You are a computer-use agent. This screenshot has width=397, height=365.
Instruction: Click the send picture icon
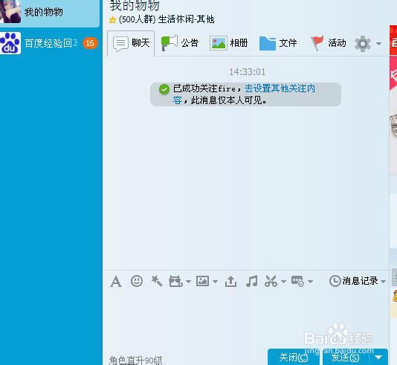pyautogui.click(x=202, y=281)
